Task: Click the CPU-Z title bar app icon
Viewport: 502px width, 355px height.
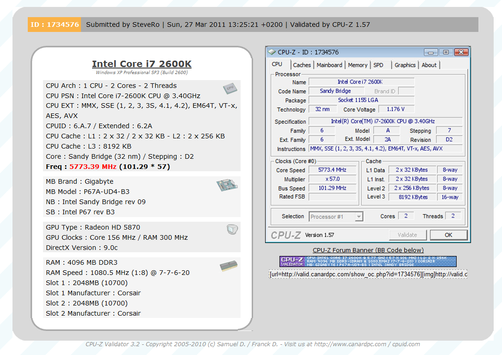Action: [x=272, y=52]
